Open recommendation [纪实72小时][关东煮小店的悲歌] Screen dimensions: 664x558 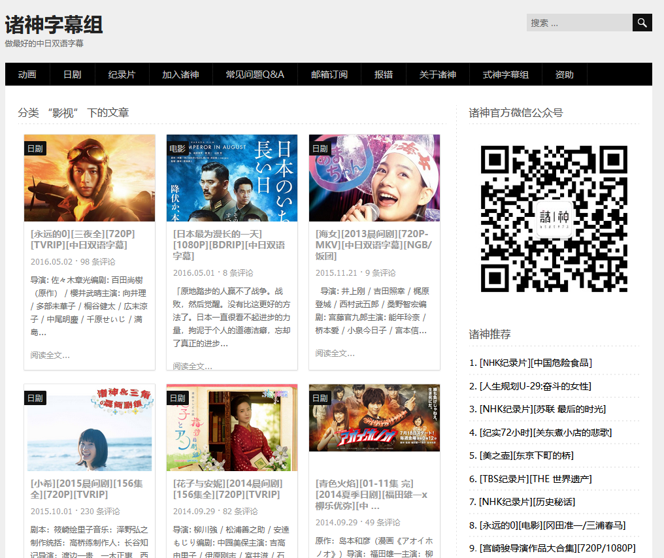(x=546, y=433)
